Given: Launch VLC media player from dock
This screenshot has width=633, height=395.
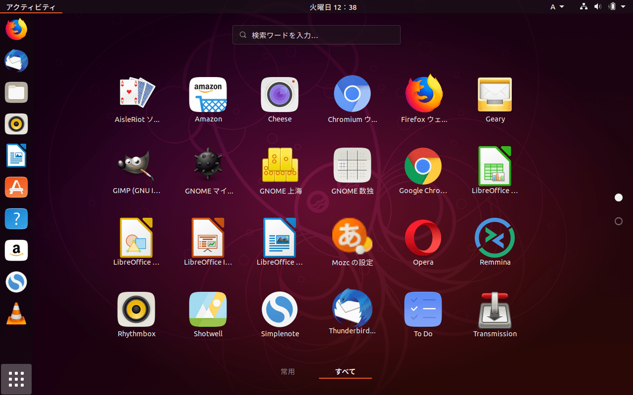Looking at the screenshot, I should pos(16,314).
